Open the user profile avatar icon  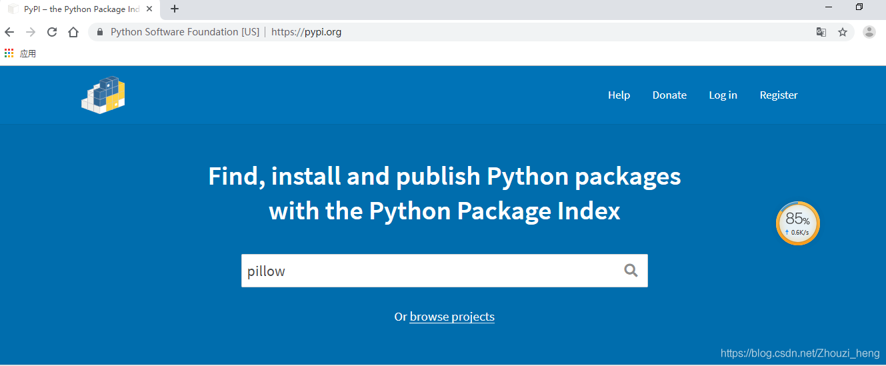869,32
